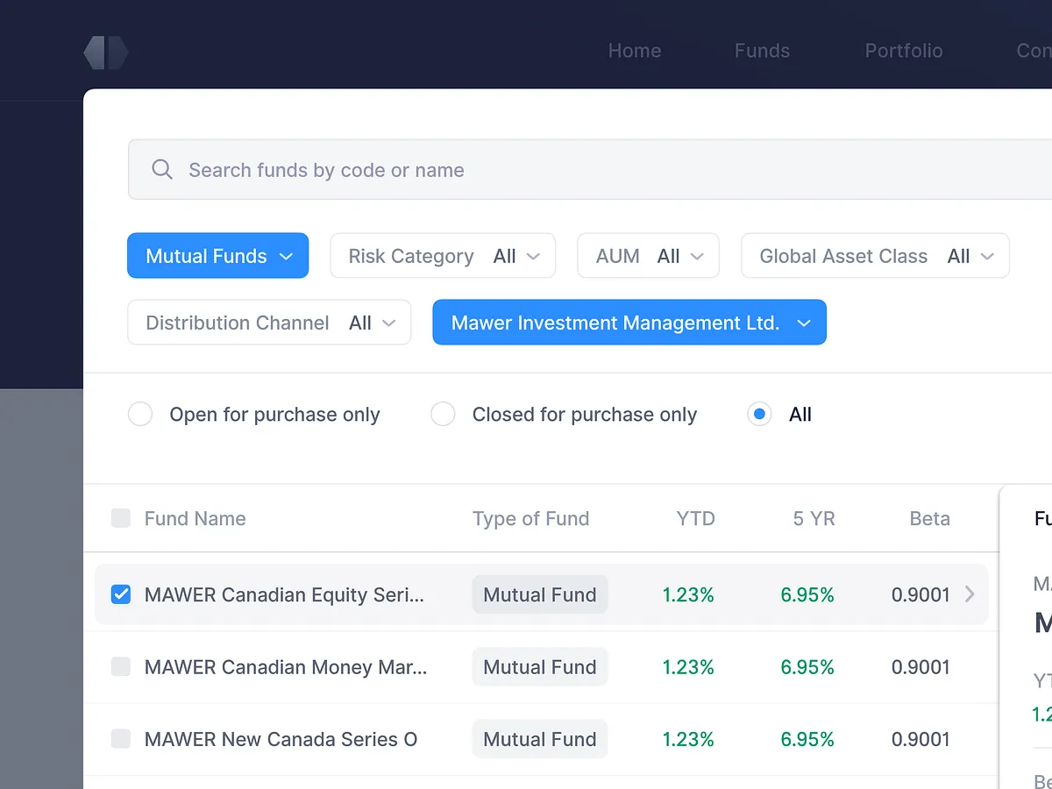
Task: Click the search funds input field
Action: pyautogui.click(x=438, y=169)
